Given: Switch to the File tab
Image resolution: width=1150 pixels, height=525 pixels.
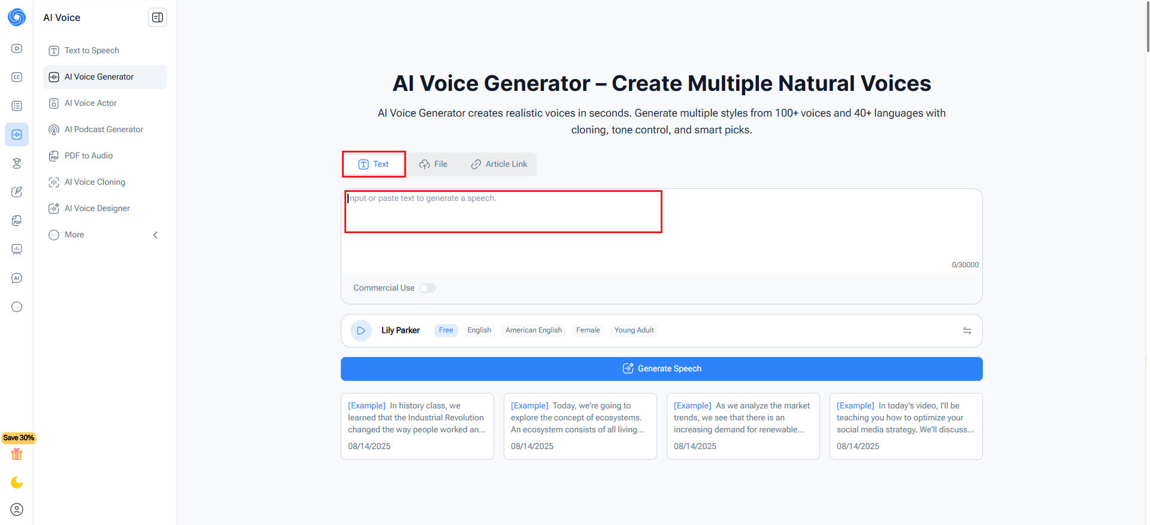Looking at the screenshot, I should pyautogui.click(x=434, y=164).
